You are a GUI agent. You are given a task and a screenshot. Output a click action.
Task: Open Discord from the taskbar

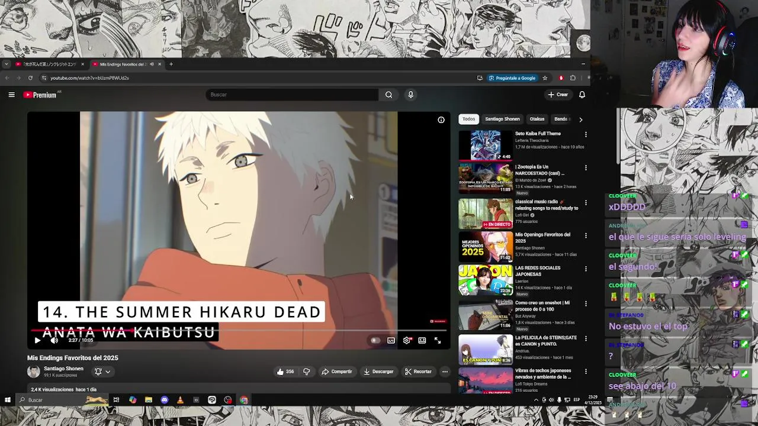click(164, 400)
